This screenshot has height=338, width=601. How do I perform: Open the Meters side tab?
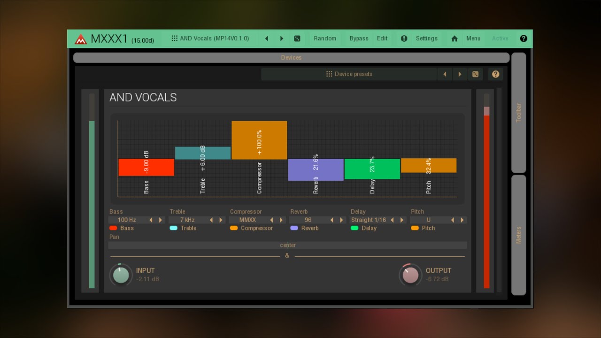tap(518, 235)
